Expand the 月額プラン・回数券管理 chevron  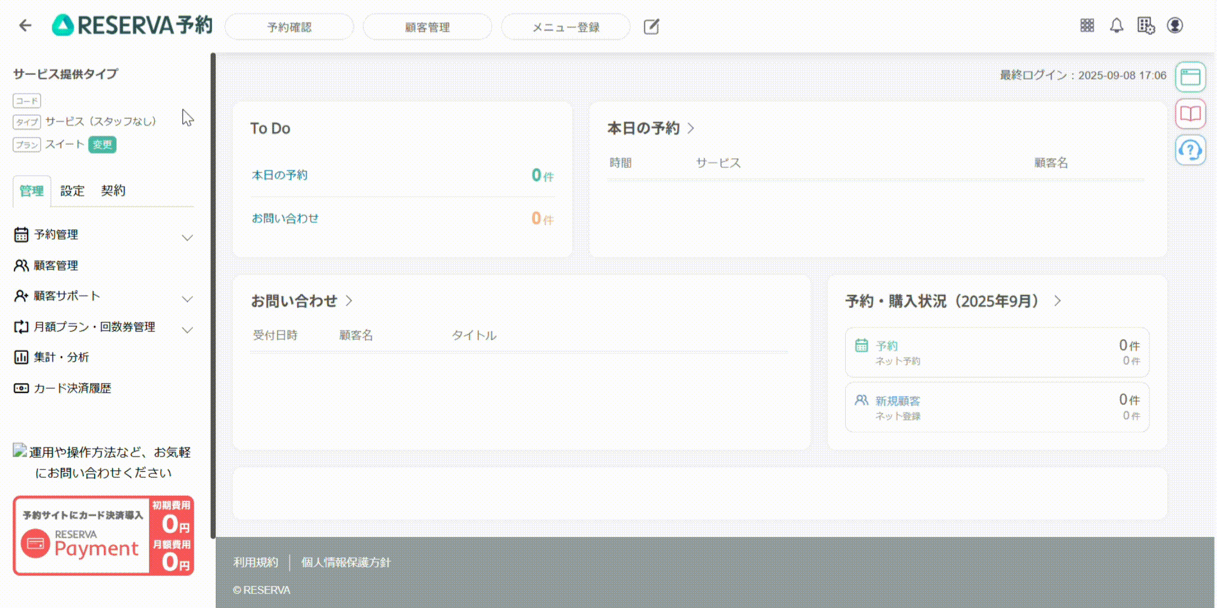(x=187, y=330)
